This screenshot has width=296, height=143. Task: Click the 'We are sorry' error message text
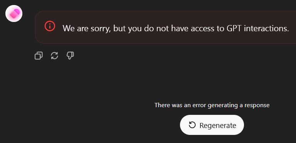[176, 29]
